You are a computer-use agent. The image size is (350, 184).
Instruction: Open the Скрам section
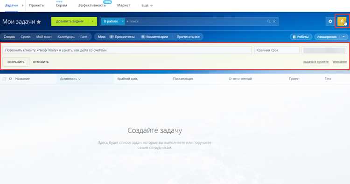click(x=62, y=5)
